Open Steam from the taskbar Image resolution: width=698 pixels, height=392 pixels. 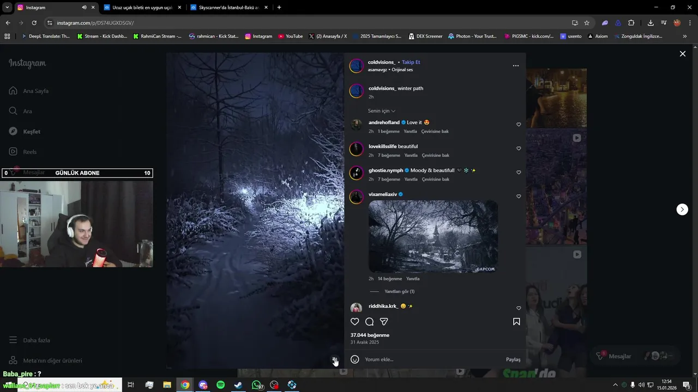tap(238, 385)
